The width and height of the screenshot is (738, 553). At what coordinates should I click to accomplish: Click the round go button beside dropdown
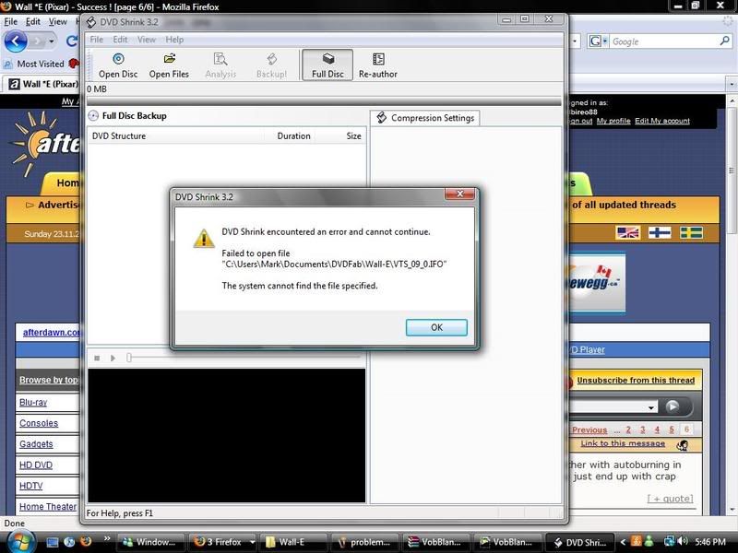point(673,406)
